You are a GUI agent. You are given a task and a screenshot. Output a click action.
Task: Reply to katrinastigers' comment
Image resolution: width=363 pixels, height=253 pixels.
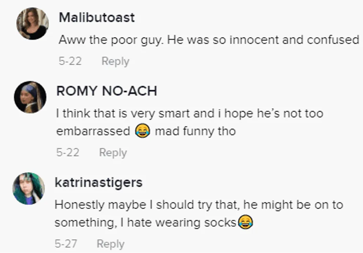[111, 244]
